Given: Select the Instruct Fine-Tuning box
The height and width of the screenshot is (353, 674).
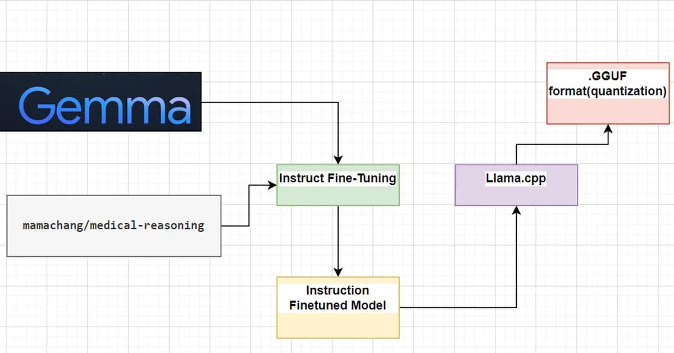Looking at the screenshot, I should (338, 185).
